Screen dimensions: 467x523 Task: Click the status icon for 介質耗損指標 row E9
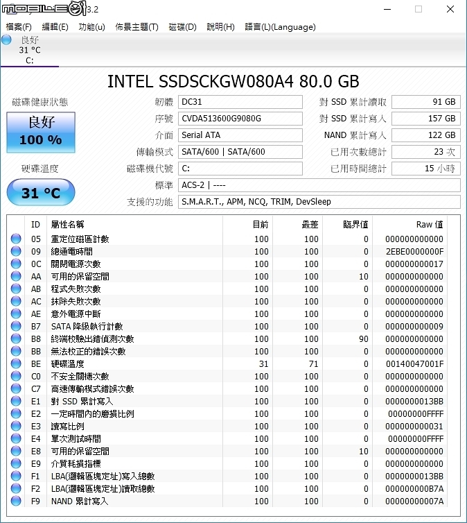(x=16, y=463)
